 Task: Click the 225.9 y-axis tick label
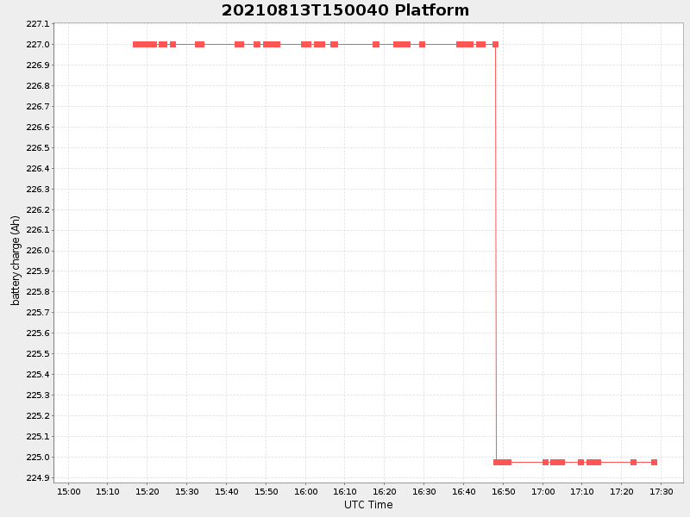click(x=38, y=271)
